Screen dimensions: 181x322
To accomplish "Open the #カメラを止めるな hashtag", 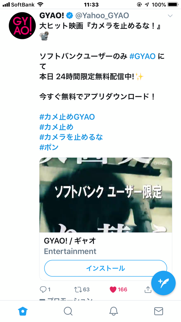I will [x=71, y=137].
